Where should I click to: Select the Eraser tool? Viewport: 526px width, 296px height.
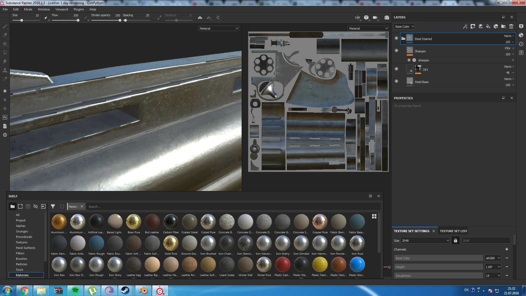pos(5,35)
